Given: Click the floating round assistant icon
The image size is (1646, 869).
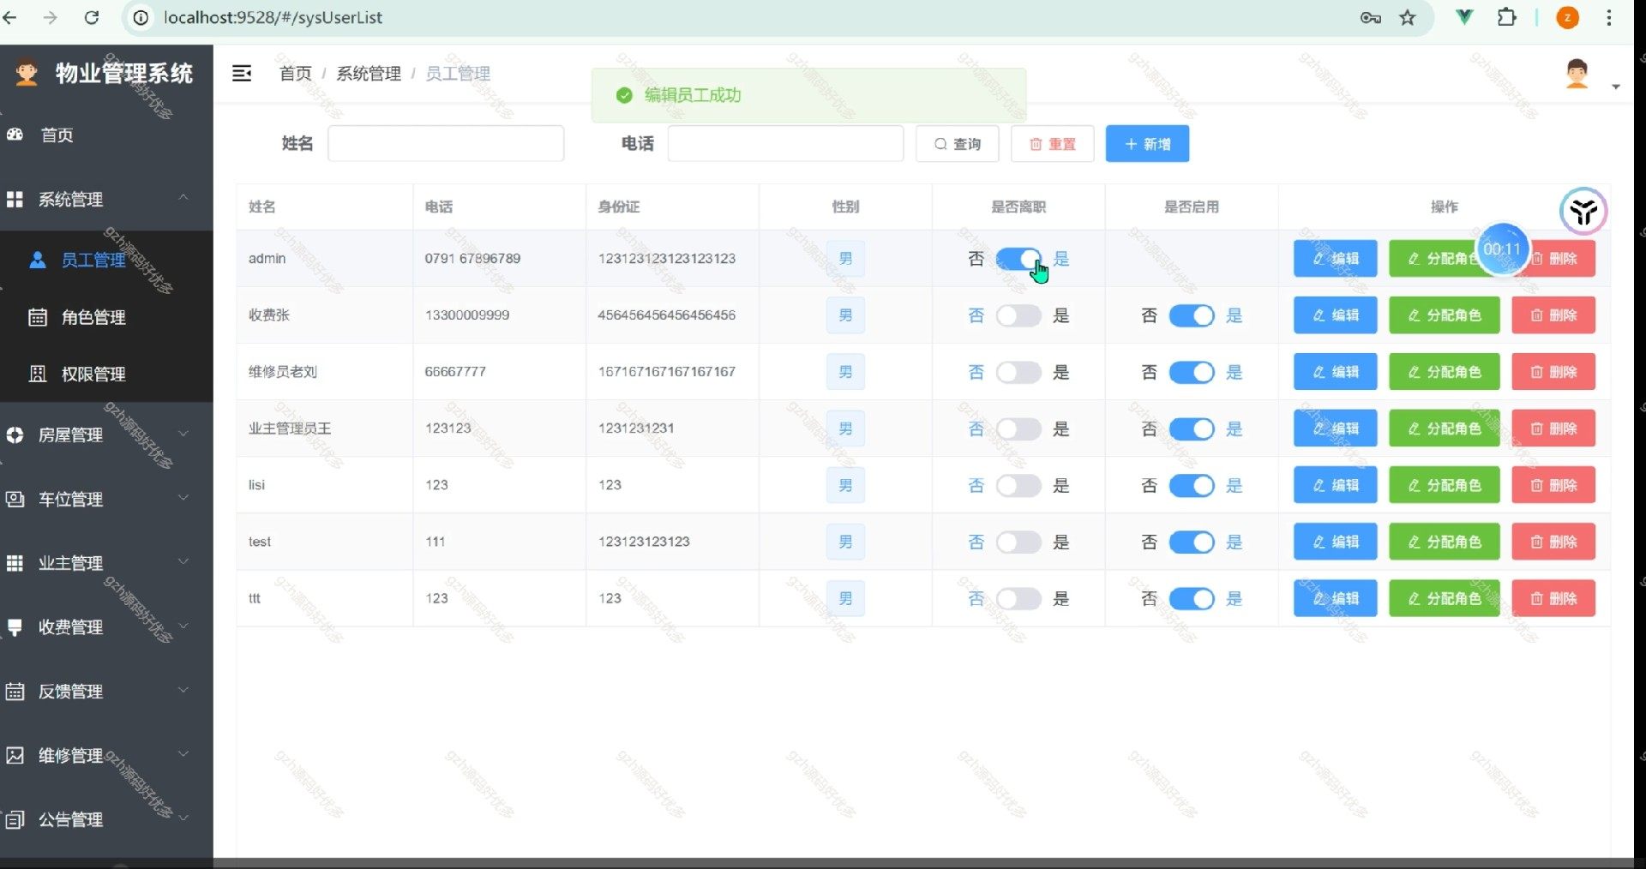Looking at the screenshot, I should [1583, 211].
